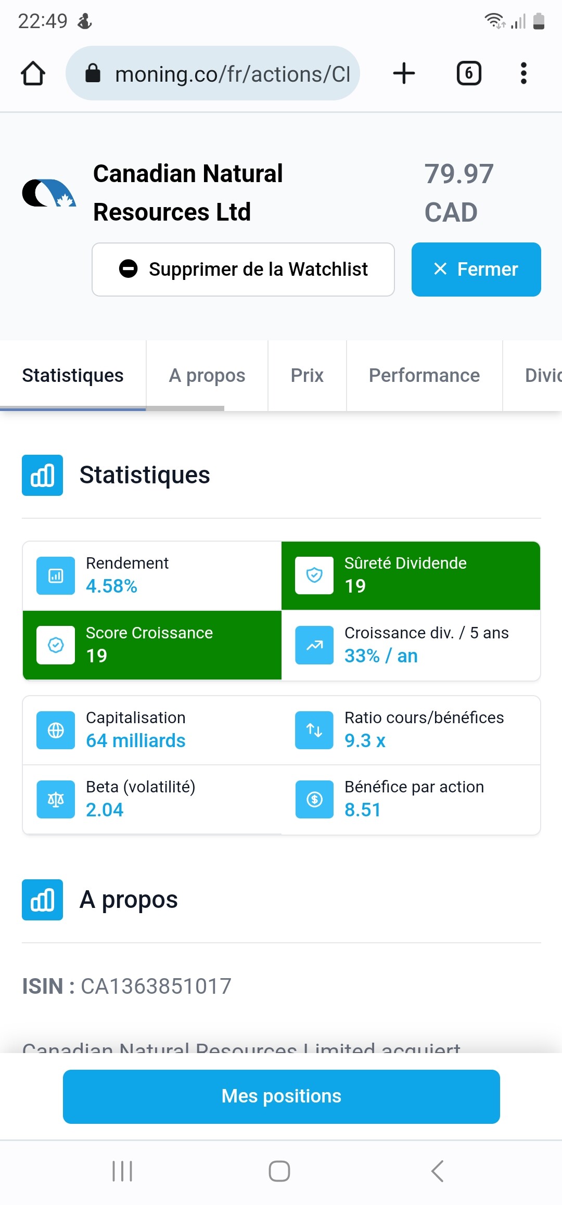
Task: Tap the price-earnings ratio value 9.3 x
Action: coord(365,741)
